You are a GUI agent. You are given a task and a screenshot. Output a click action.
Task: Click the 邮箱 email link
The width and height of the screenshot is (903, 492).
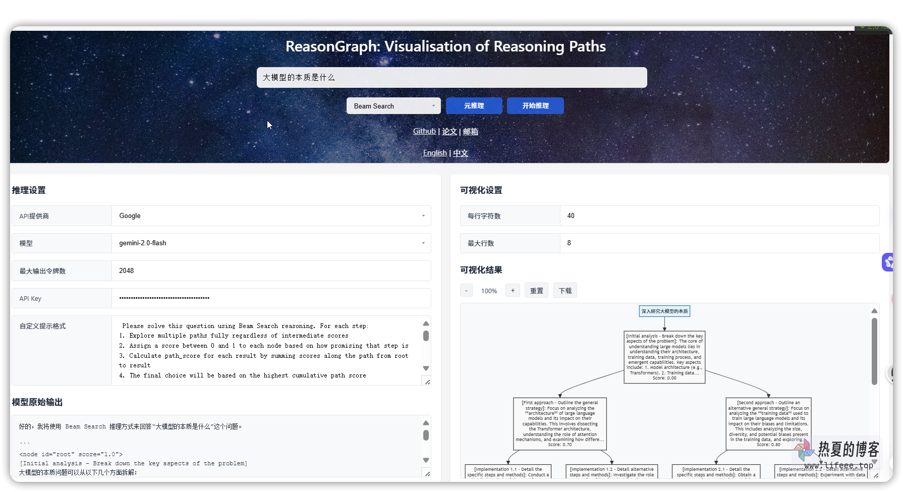(x=470, y=131)
